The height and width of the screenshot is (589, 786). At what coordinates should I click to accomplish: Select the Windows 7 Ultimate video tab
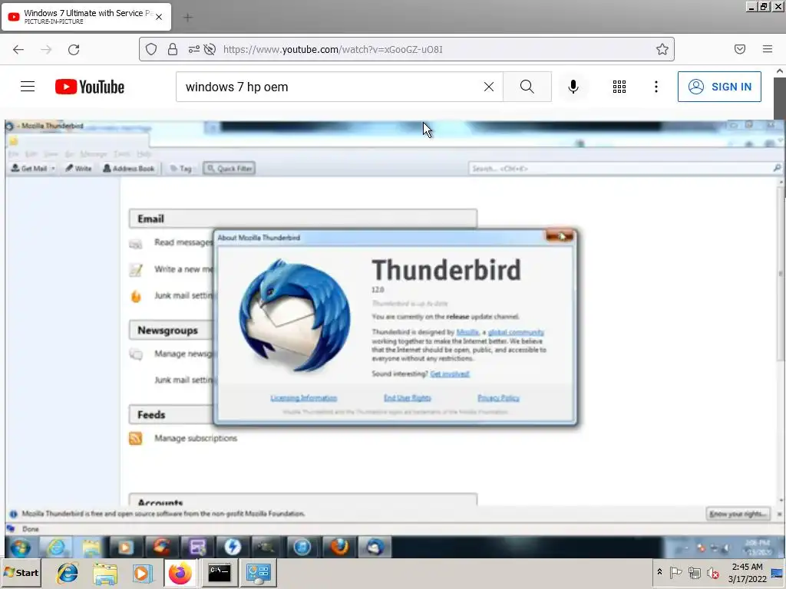coord(86,17)
